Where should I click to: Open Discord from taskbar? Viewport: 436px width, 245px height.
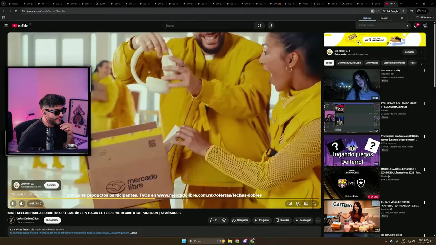(245, 241)
